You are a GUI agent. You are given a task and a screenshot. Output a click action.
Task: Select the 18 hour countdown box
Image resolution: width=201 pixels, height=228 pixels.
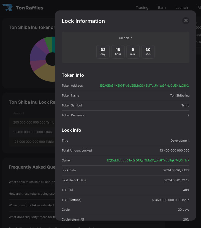coord(118,52)
